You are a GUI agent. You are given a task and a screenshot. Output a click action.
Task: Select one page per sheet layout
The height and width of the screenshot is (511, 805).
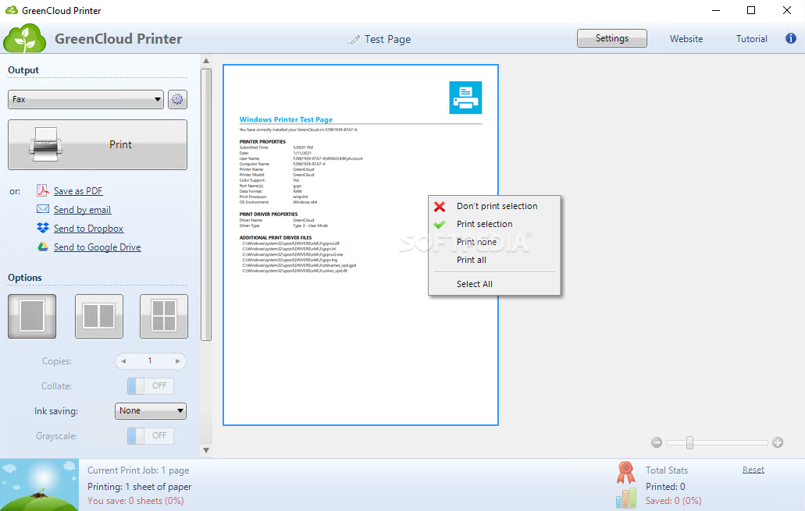click(x=32, y=316)
